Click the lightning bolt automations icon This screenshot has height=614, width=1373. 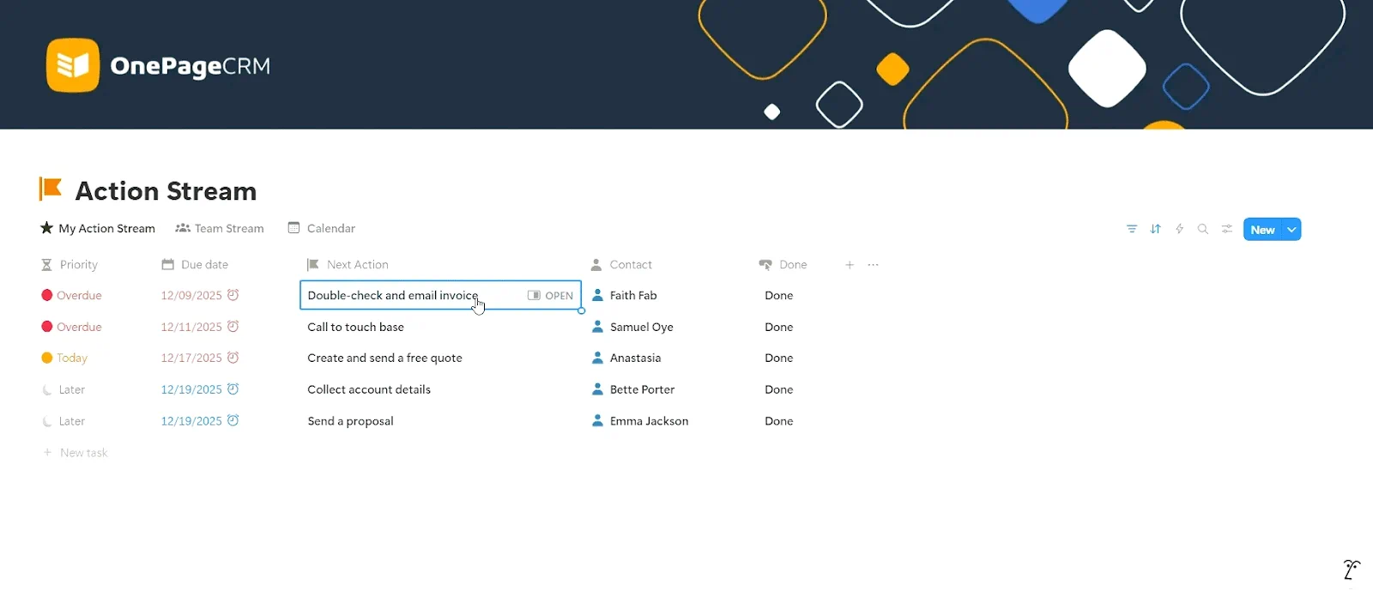(x=1179, y=229)
